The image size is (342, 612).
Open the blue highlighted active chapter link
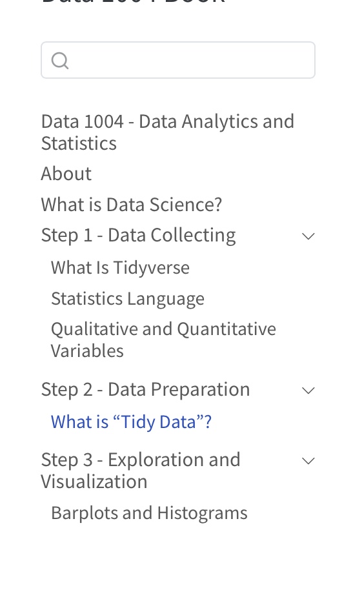[131, 422]
